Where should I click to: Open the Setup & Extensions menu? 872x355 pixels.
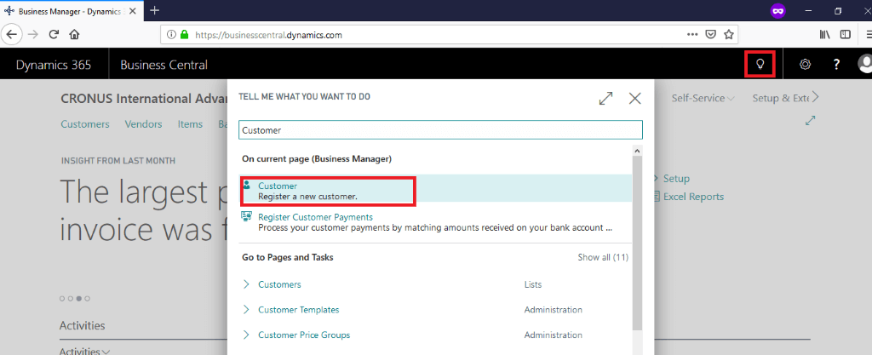pos(780,99)
